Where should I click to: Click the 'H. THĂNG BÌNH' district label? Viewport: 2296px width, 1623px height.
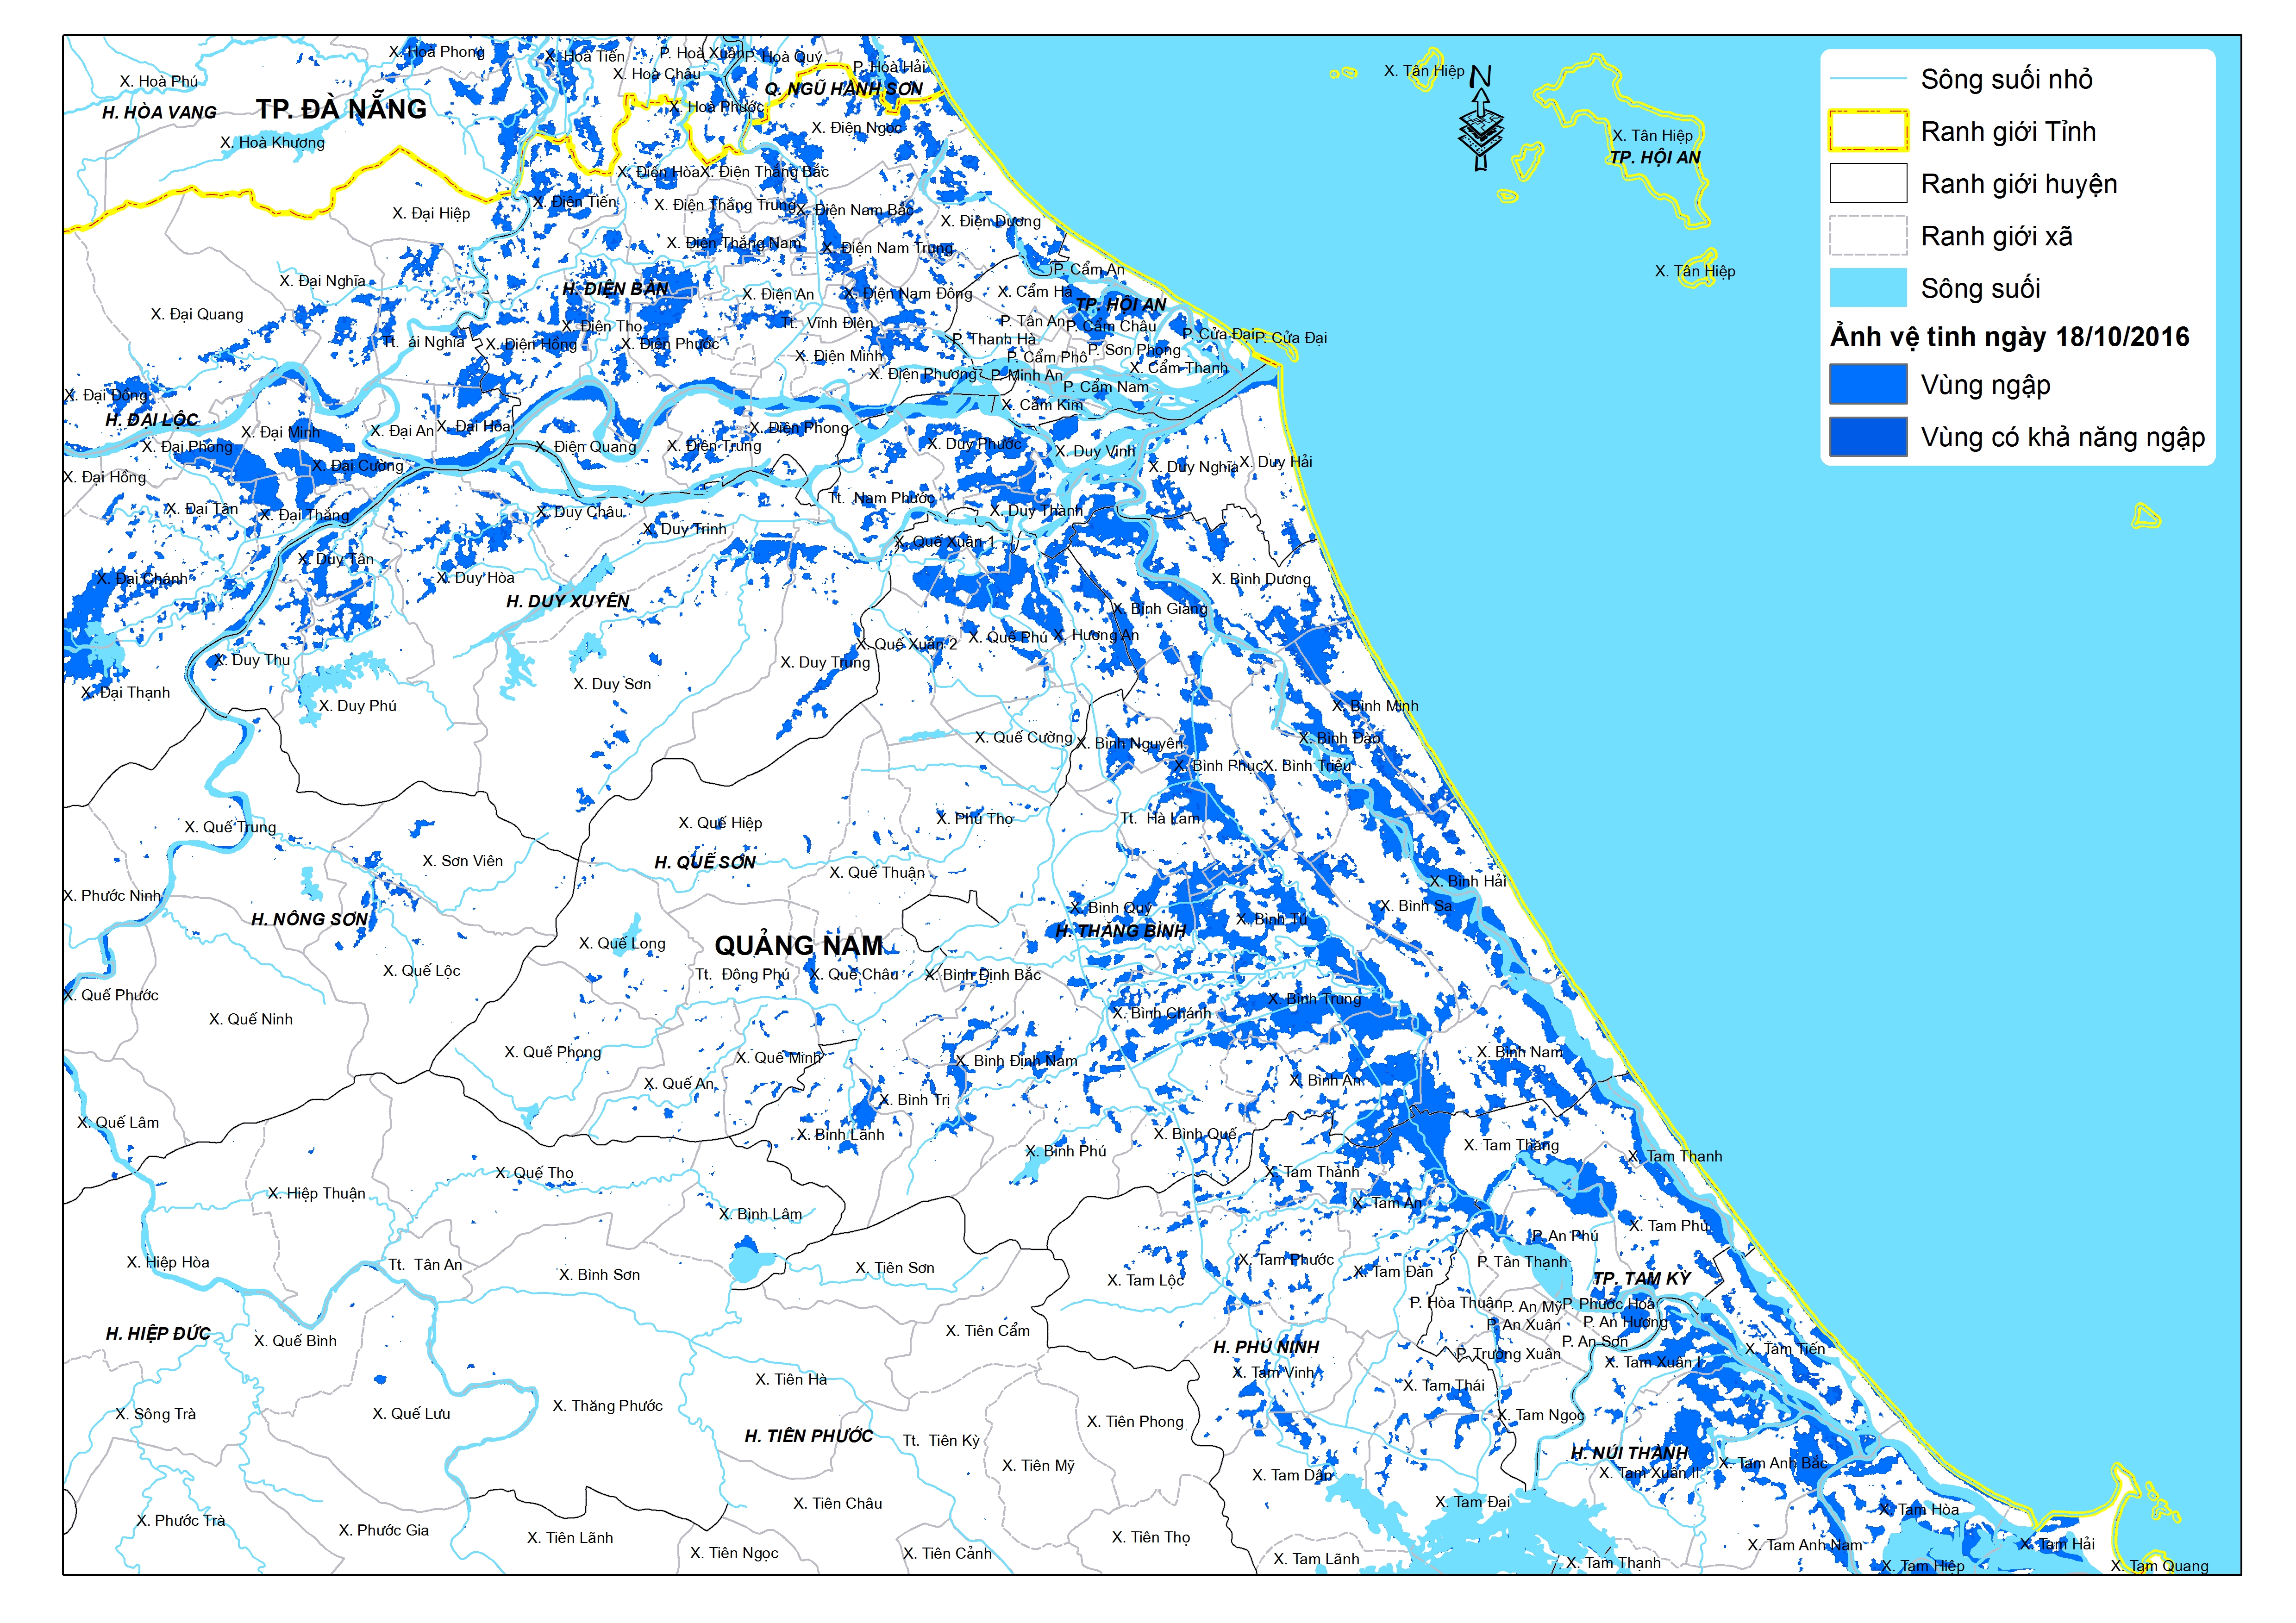point(1120,931)
